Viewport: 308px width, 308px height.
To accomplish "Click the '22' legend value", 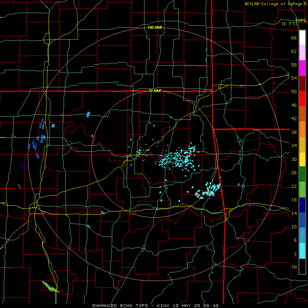I will click(x=294, y=186).
